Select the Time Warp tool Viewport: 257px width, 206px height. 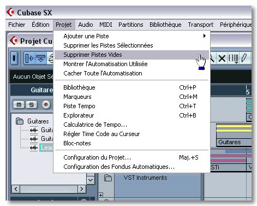click(x=234, y=59)
